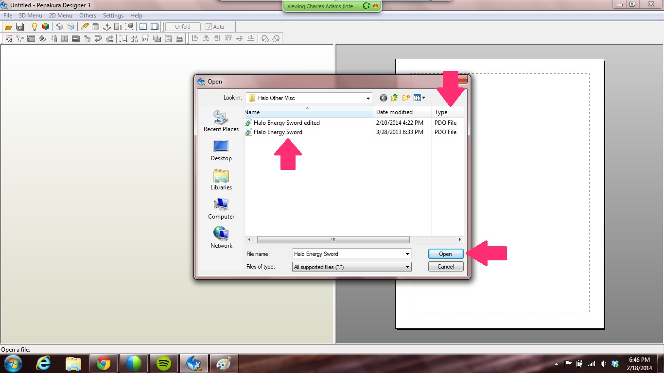Open the 3D Menu
Screen dimensions: 664x373
pos(30,16)
